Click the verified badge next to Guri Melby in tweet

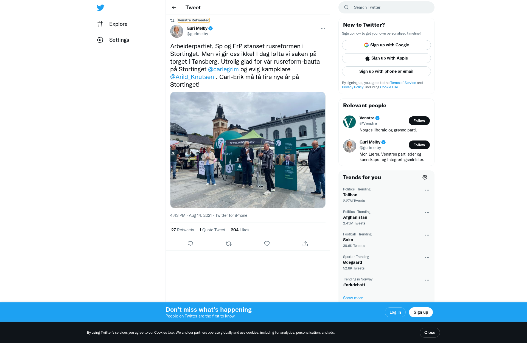[211, 28]
